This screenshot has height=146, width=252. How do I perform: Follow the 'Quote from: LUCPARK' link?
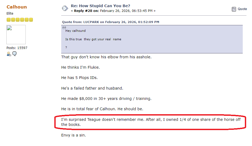[x=110, y=22]
